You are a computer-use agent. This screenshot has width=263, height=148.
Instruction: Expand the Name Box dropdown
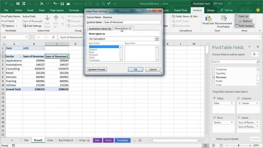tap(26, 37)
